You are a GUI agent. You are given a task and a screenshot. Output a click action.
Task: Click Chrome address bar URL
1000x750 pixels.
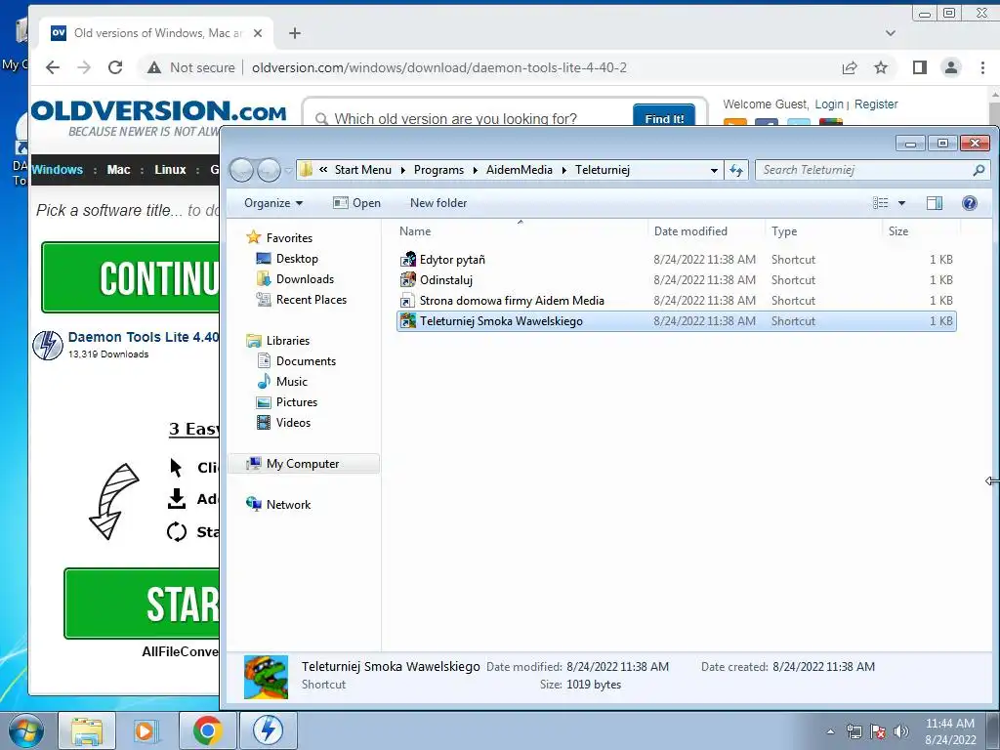pos(438,67)
